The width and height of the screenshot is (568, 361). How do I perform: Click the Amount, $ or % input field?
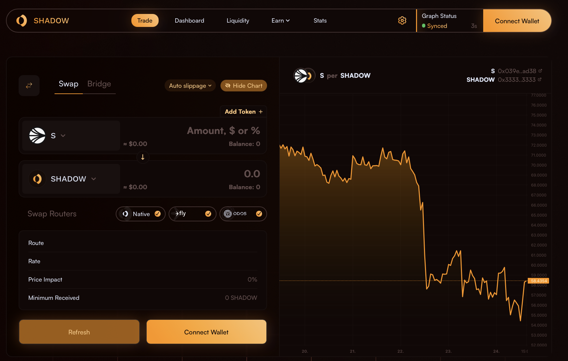click(223, 131)
